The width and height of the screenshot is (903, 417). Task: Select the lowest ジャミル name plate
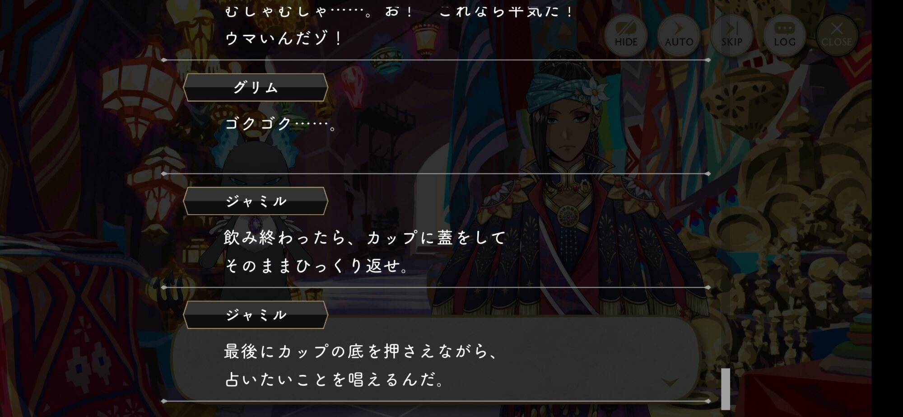coord(256,314)
